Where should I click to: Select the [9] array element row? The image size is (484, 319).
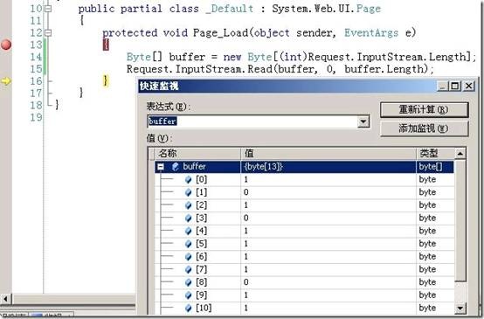304,295
